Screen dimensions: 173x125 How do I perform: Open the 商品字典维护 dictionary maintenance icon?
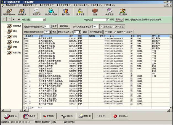click(51, 12)
